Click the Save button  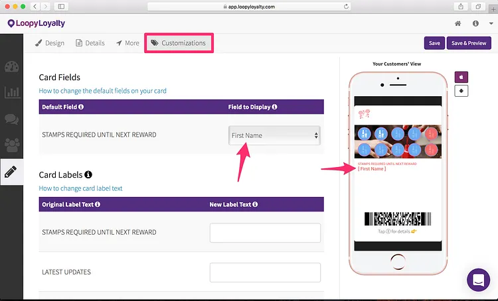[434, 43]
